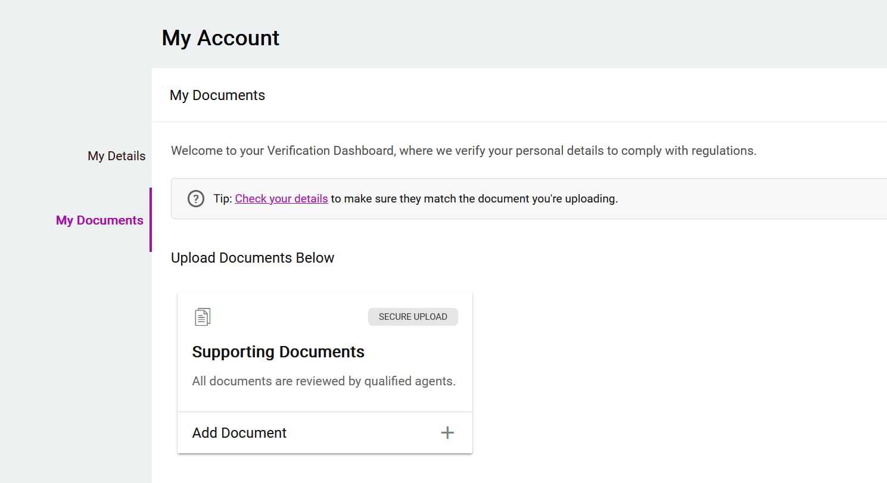887x483 pixels.
Task: Click the plus icon to add a document
Action: pyautogui.click(x=447, y=433)
